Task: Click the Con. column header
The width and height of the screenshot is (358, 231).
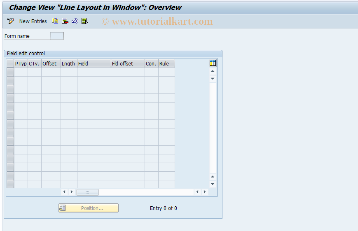Action: click(x=152, y=64)
